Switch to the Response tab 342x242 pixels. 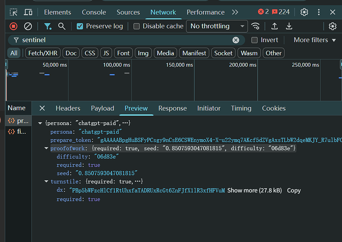click(x=172, y=108)
